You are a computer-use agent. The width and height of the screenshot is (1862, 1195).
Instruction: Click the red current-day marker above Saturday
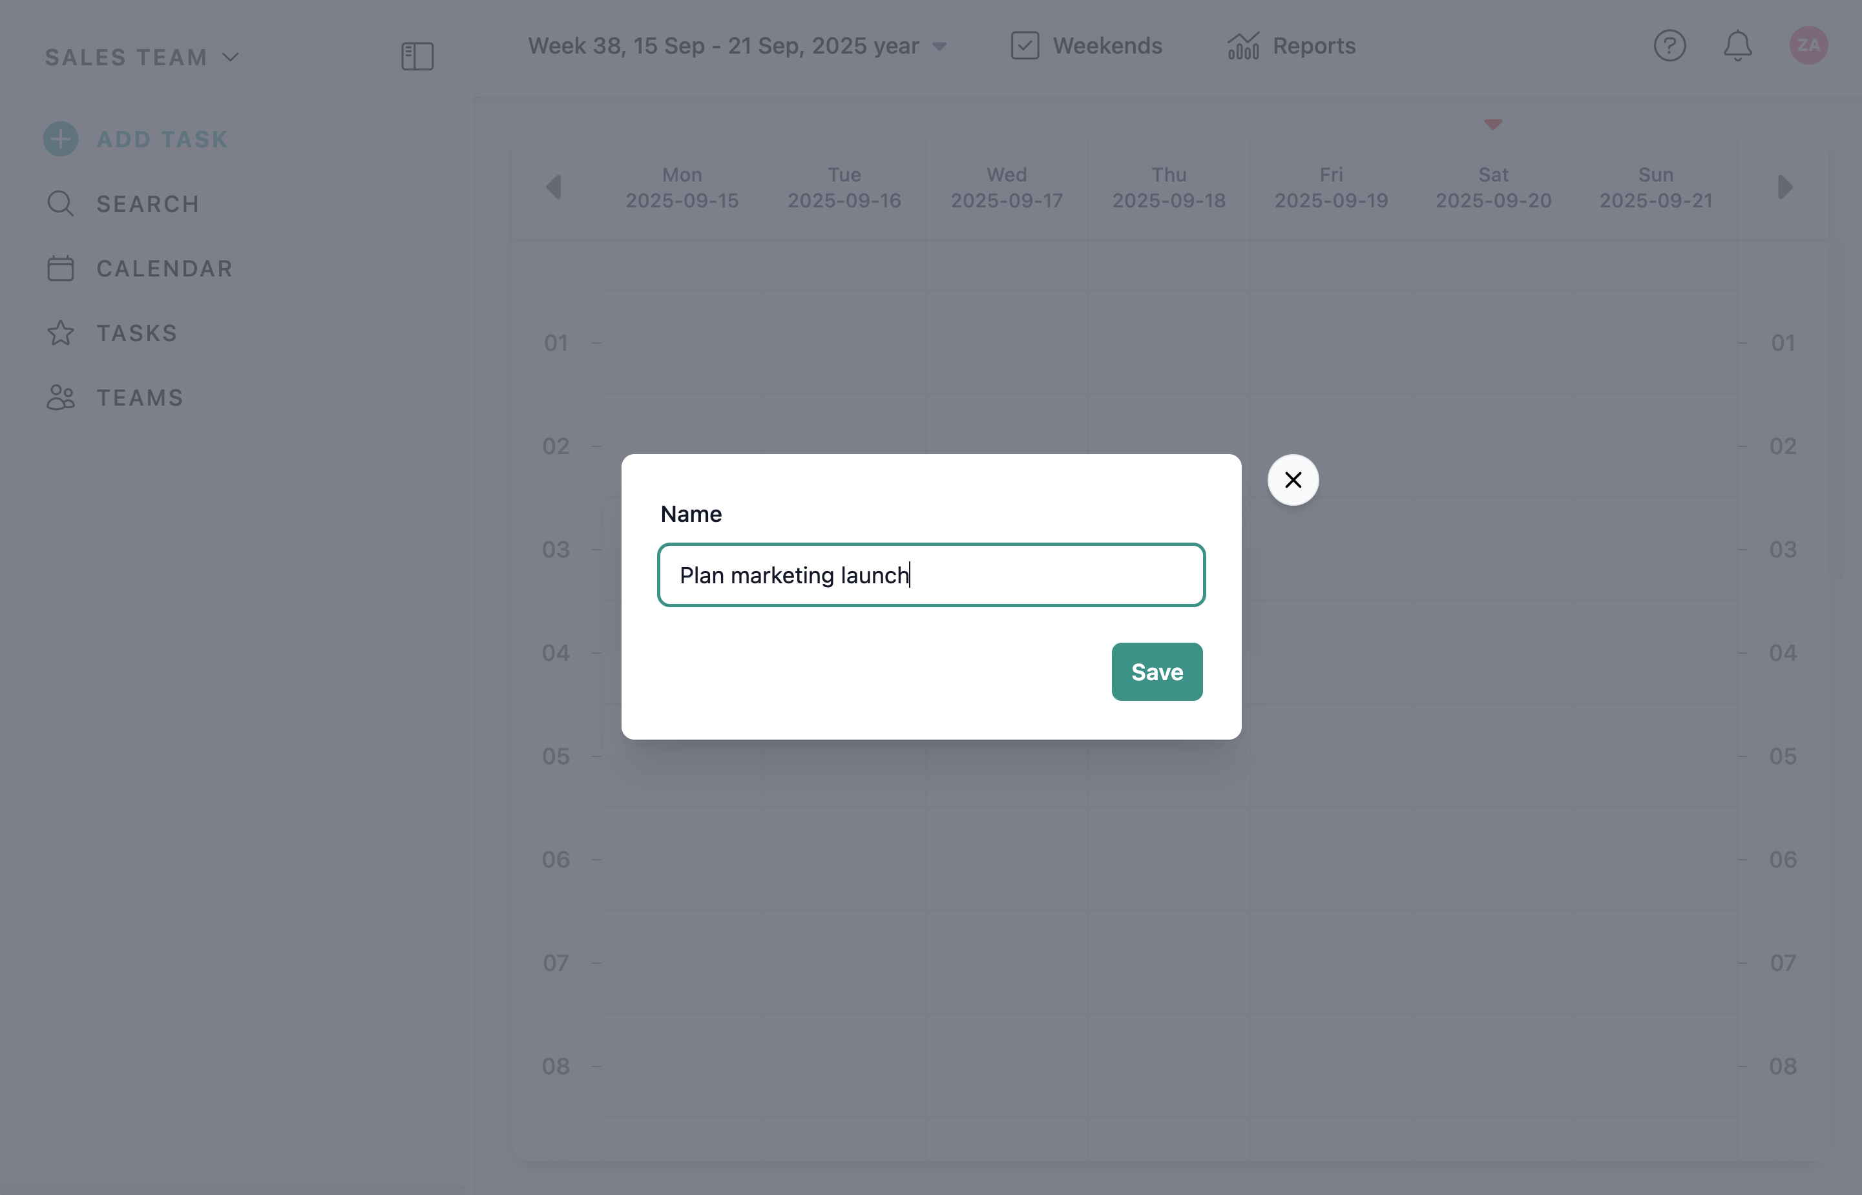1492,124
